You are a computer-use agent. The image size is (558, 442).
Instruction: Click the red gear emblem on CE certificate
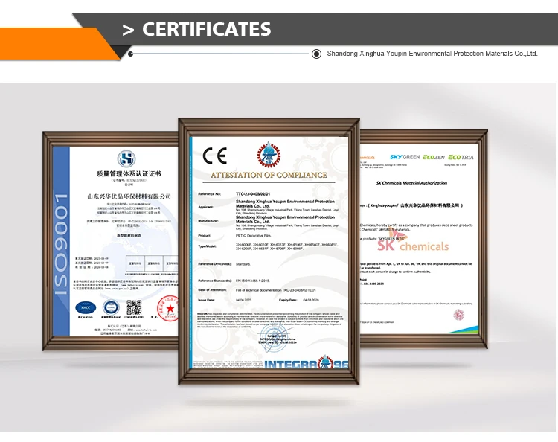tap(269, 155)
